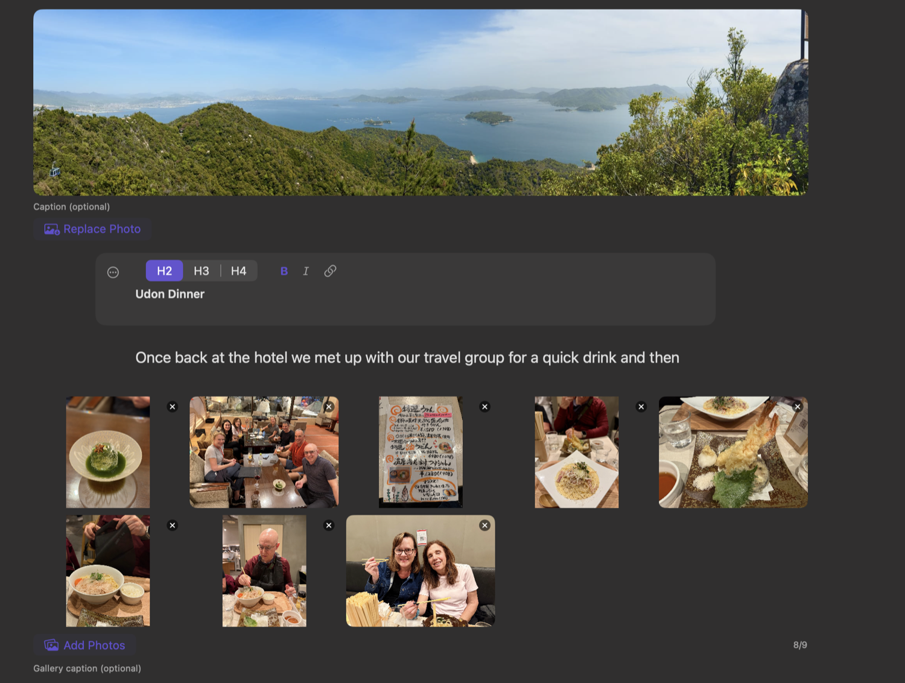
Task: Select the group table thumbnail
Action: pyautogui.click(x=264, y=452)
